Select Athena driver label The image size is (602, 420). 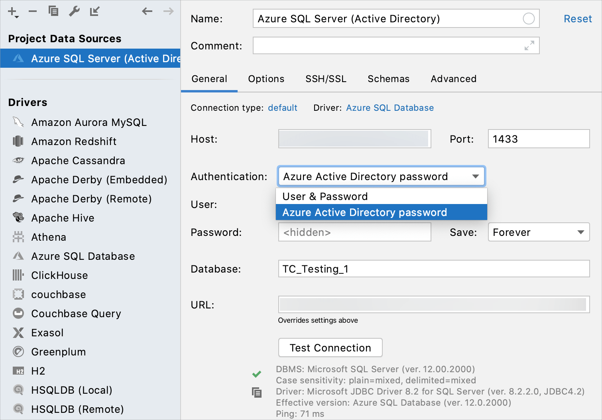point(49,237)
